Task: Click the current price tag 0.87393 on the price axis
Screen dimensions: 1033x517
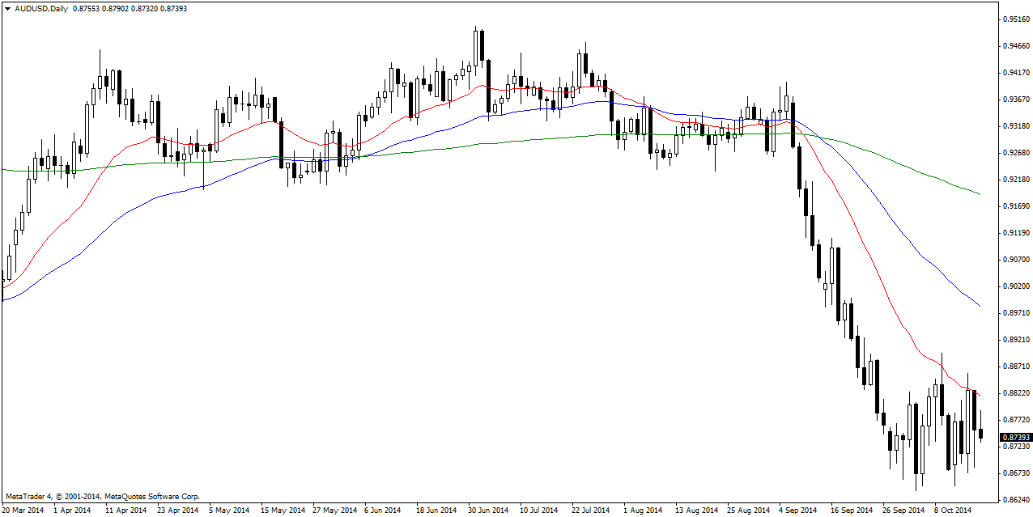Action: coord(1016,438)
